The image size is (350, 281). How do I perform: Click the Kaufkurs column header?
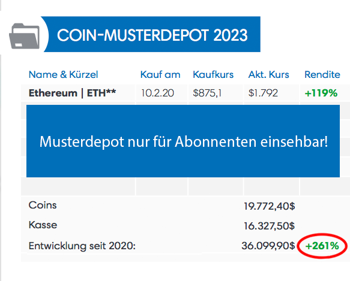point(213,74)
